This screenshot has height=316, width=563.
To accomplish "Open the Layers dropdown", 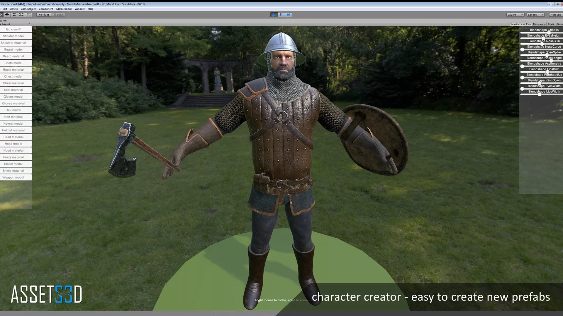I will [x=515, y=15].
